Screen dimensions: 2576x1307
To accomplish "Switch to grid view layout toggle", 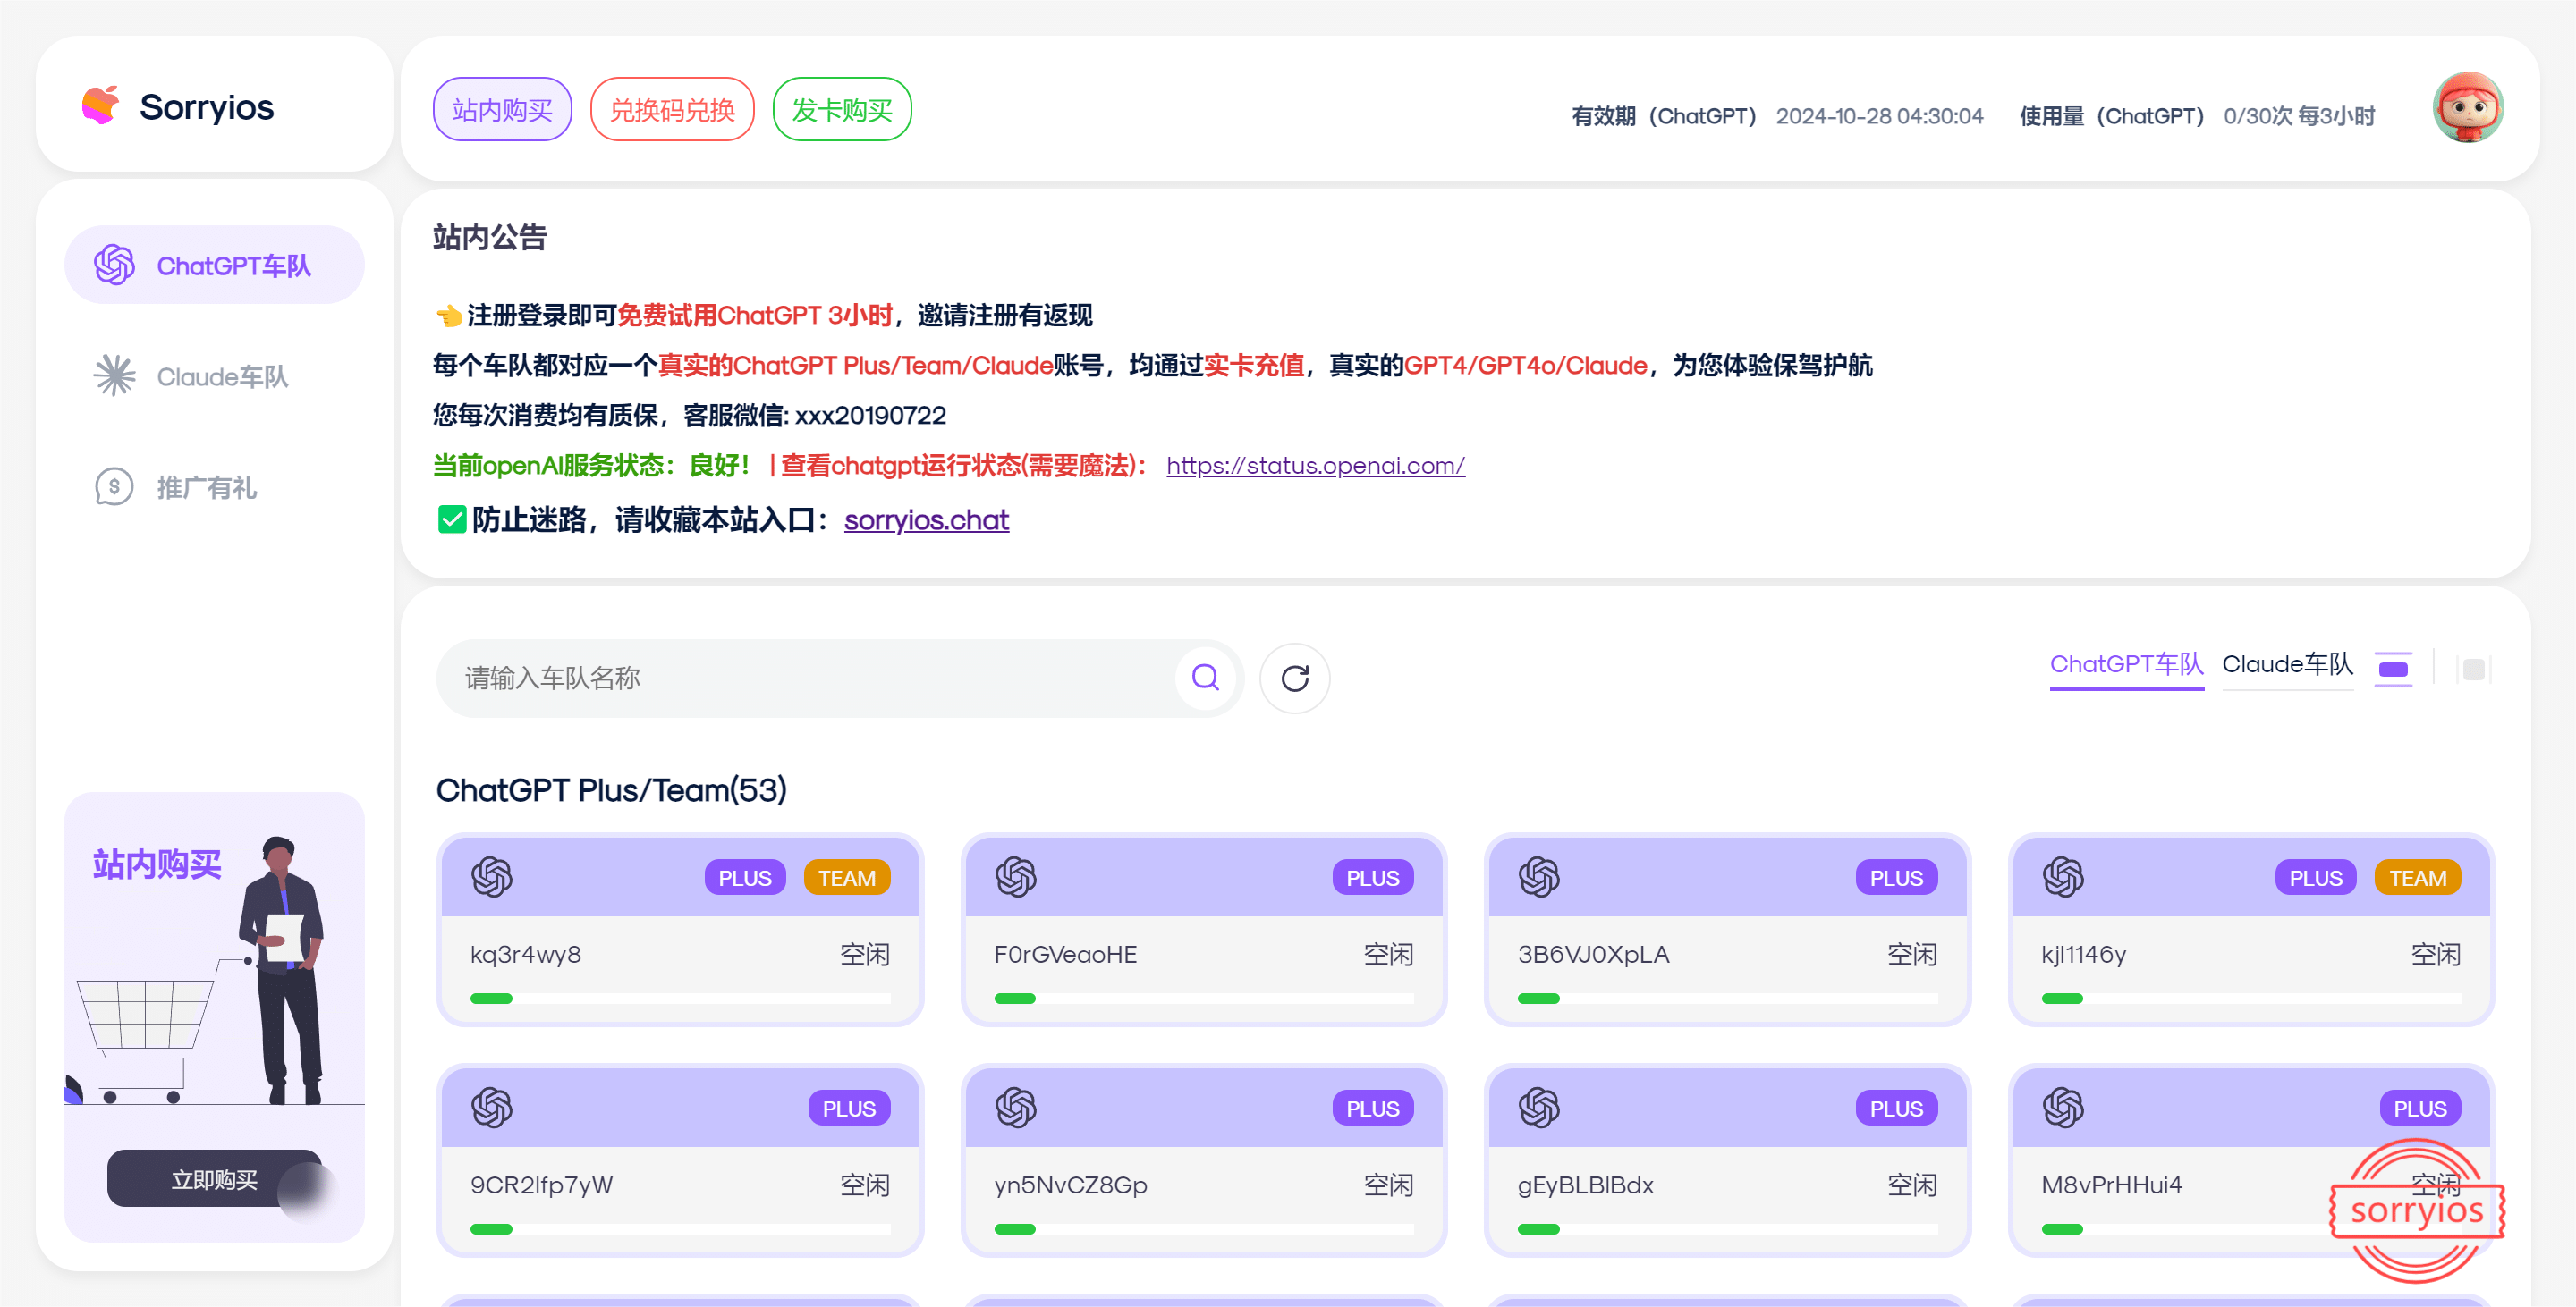I will click(2473, 669).
